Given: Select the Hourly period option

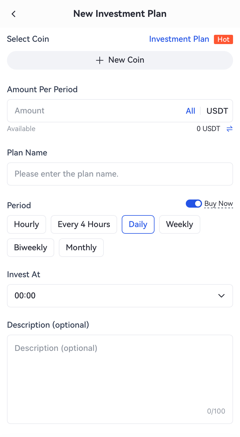Looking at the screenshot, I should click(26, 224).
